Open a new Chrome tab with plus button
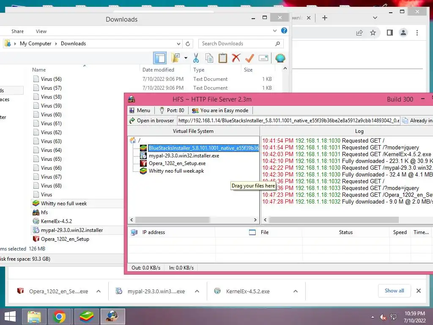This screenshot has width=433, height=325. click(x=325, y=18)
